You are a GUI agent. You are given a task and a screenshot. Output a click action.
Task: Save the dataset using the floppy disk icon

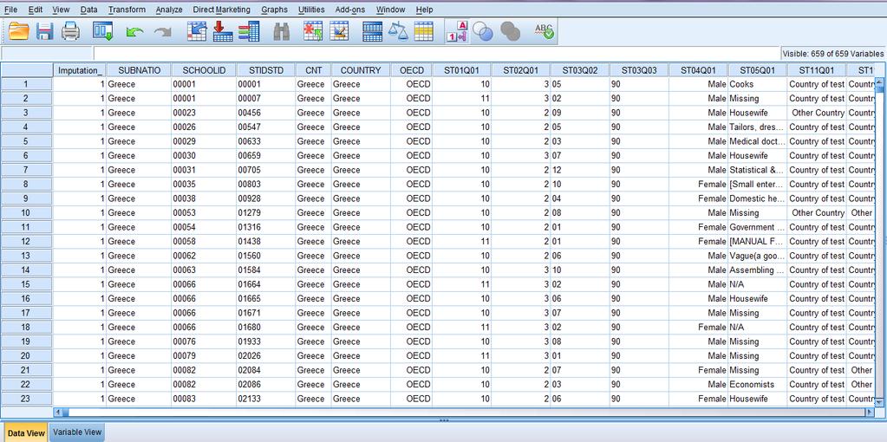(45, 31)
